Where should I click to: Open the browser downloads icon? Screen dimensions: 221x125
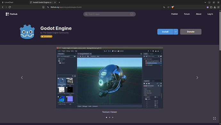point(215,7)
